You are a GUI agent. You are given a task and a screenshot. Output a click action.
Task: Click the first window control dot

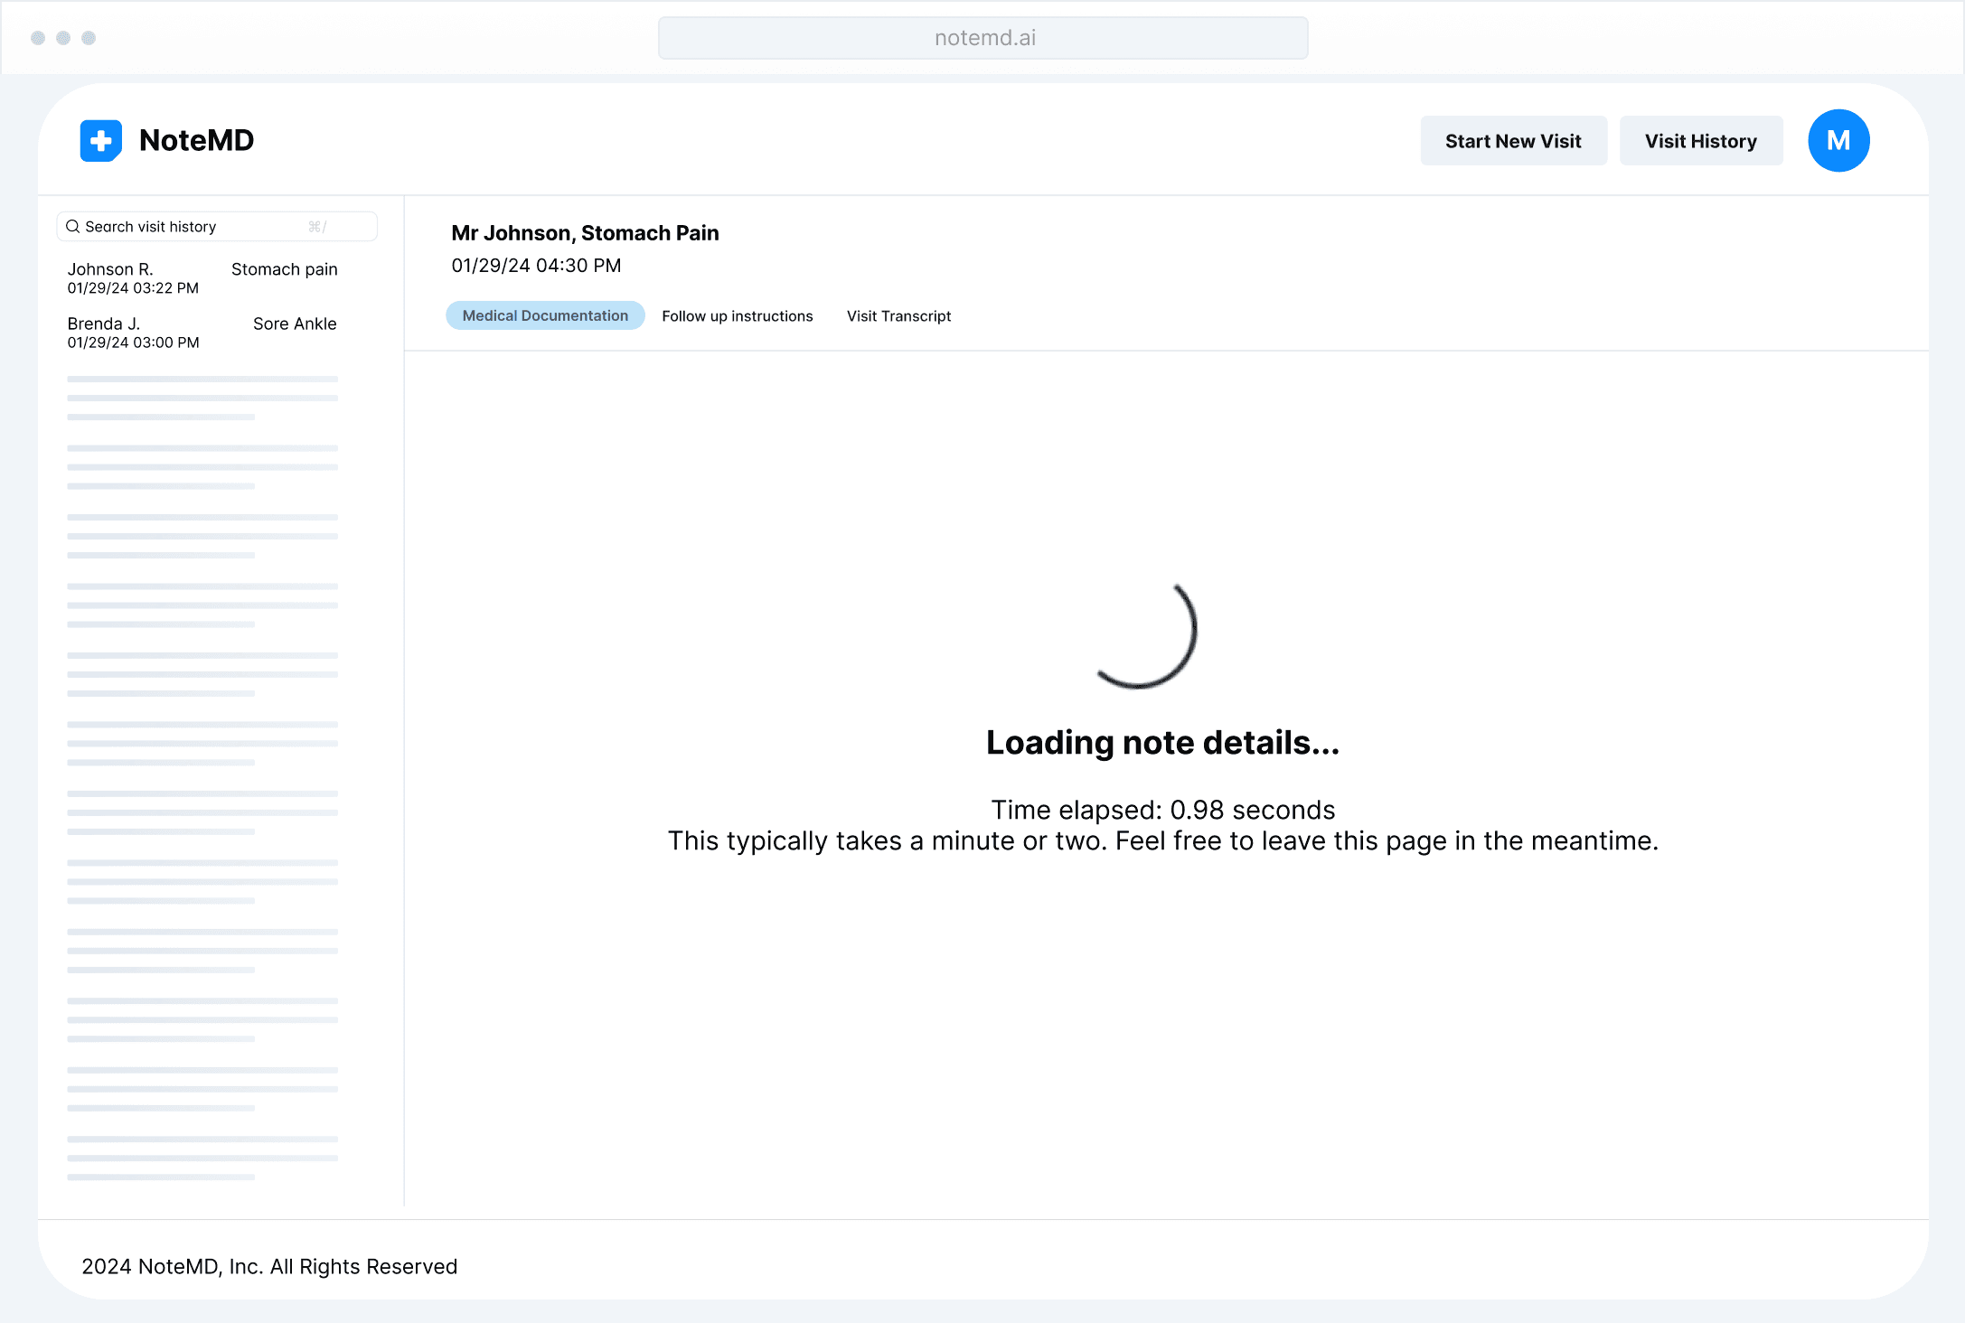click(x=38, y=38)
